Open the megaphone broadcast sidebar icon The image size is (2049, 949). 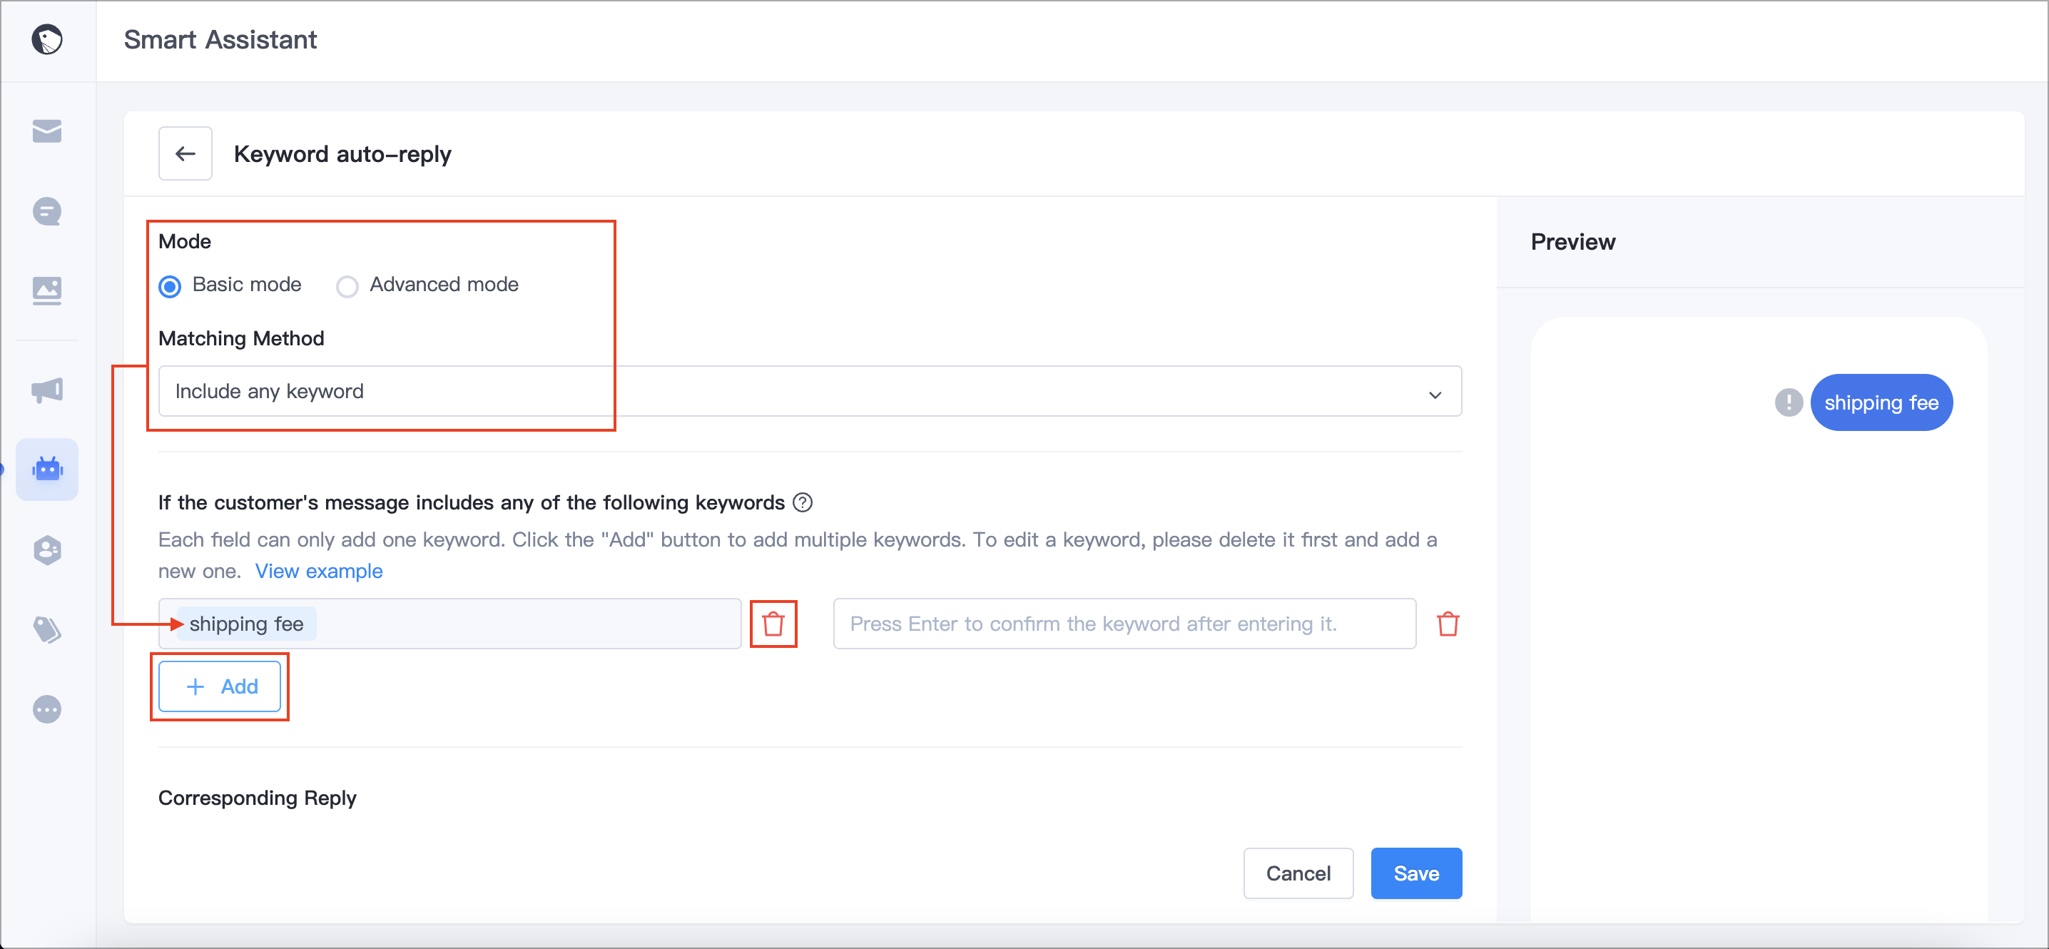tap(47, 390)
